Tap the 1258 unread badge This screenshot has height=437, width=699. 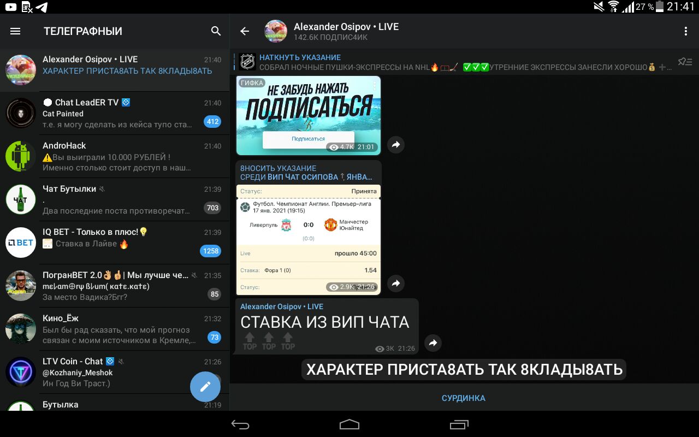[x=211, y=251]
